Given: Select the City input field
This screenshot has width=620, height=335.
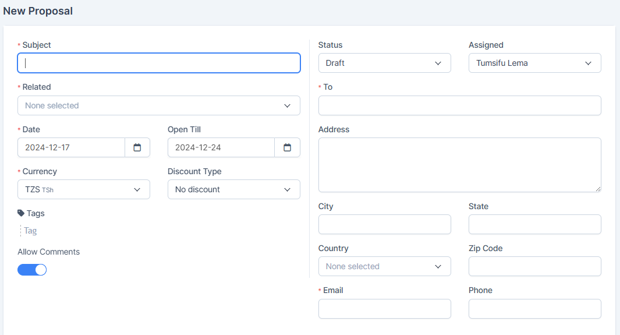Looking at the screenshot, I should coord(384,224).
